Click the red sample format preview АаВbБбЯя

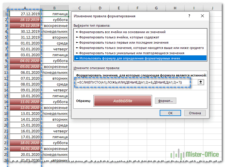click(x=122, y=101)
